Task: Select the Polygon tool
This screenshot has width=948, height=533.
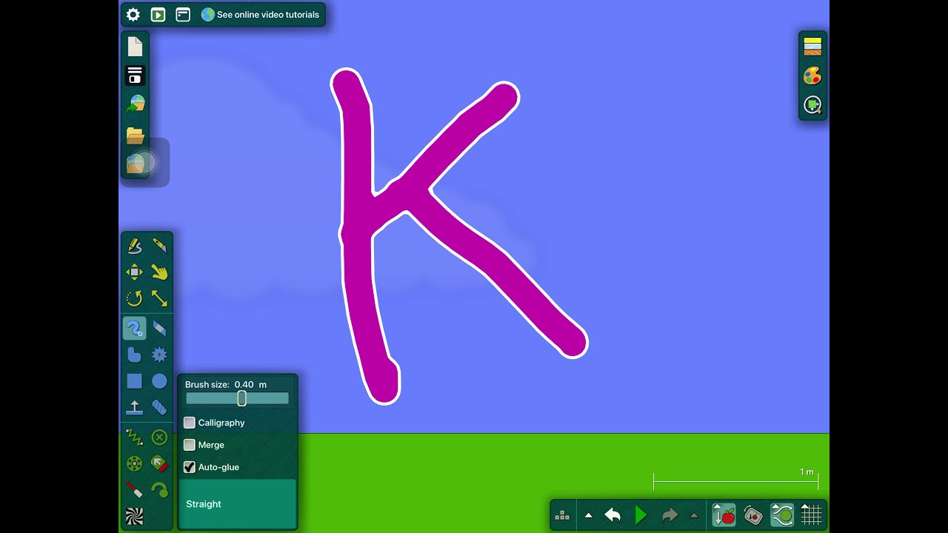Action: pyautogui.click(x=134, y=355)
